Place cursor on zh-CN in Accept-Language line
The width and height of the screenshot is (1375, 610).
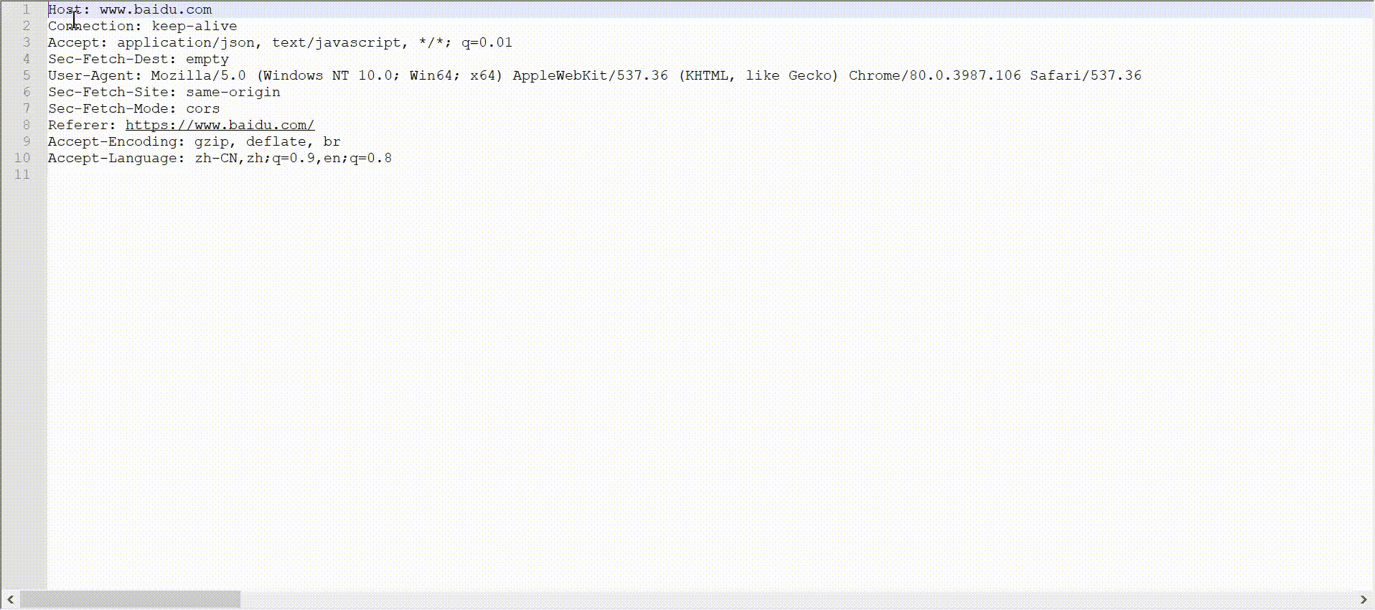click(215, 159)
